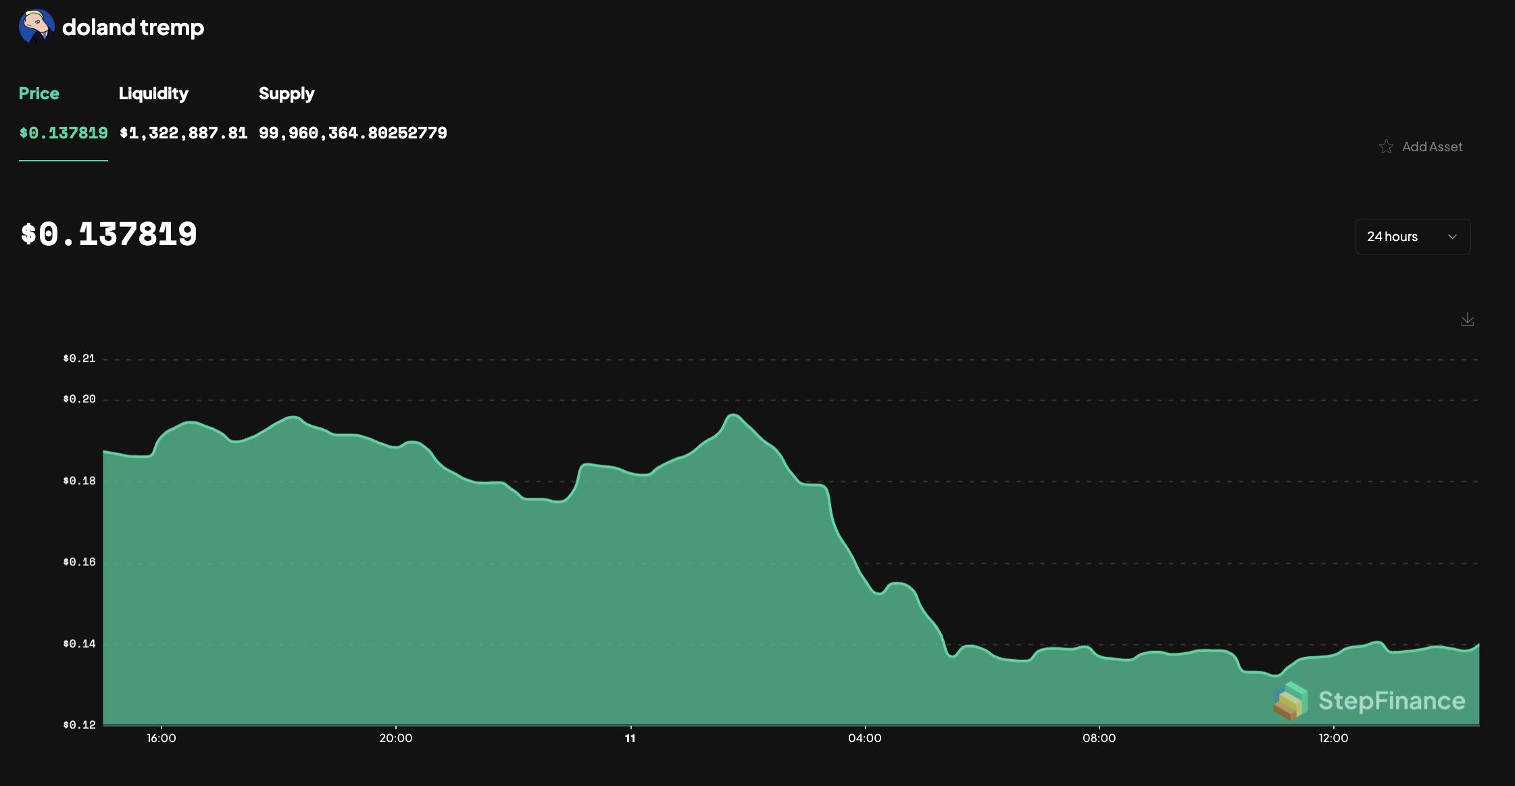Screen dimensions: 1515x786
Task: Click the 99,960,364.80252779 supply figure
Action: (x=353, y=133)
